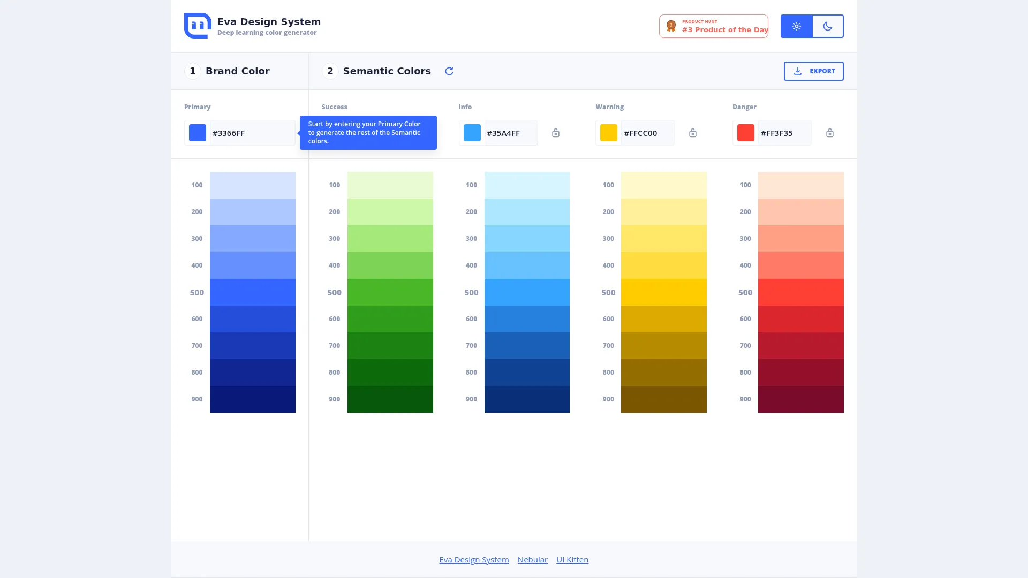Select Danger 500 shade swatch
Screen dimensions: 1028x578
tap(801, 292)
